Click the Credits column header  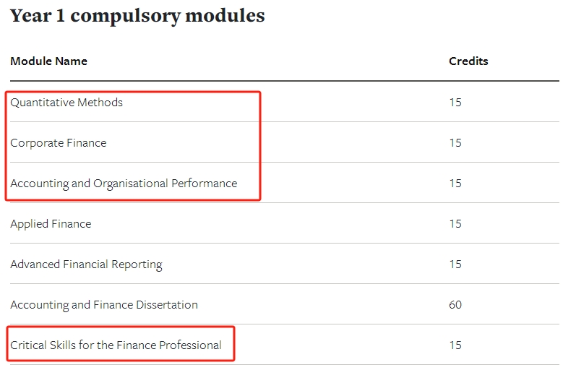(468, 61)
